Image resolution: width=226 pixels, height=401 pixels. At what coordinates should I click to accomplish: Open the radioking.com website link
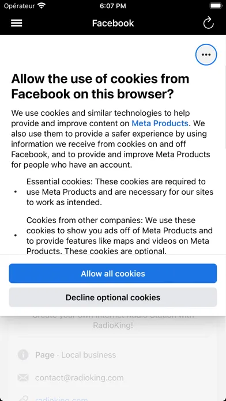(x=62, y=399)
